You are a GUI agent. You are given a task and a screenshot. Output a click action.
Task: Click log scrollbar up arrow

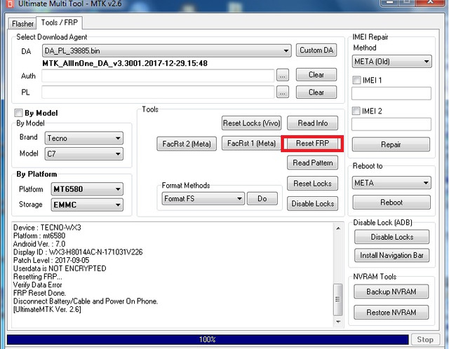[x=338, y=228]
